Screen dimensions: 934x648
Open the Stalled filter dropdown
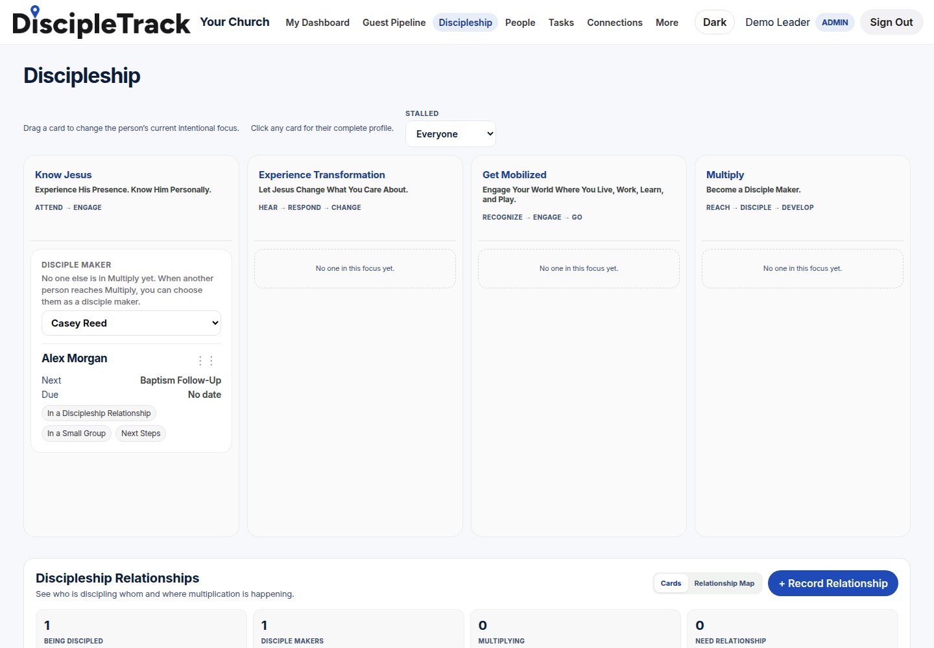(451, 134)
